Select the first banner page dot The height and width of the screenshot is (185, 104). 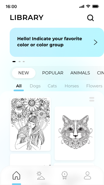14,62
